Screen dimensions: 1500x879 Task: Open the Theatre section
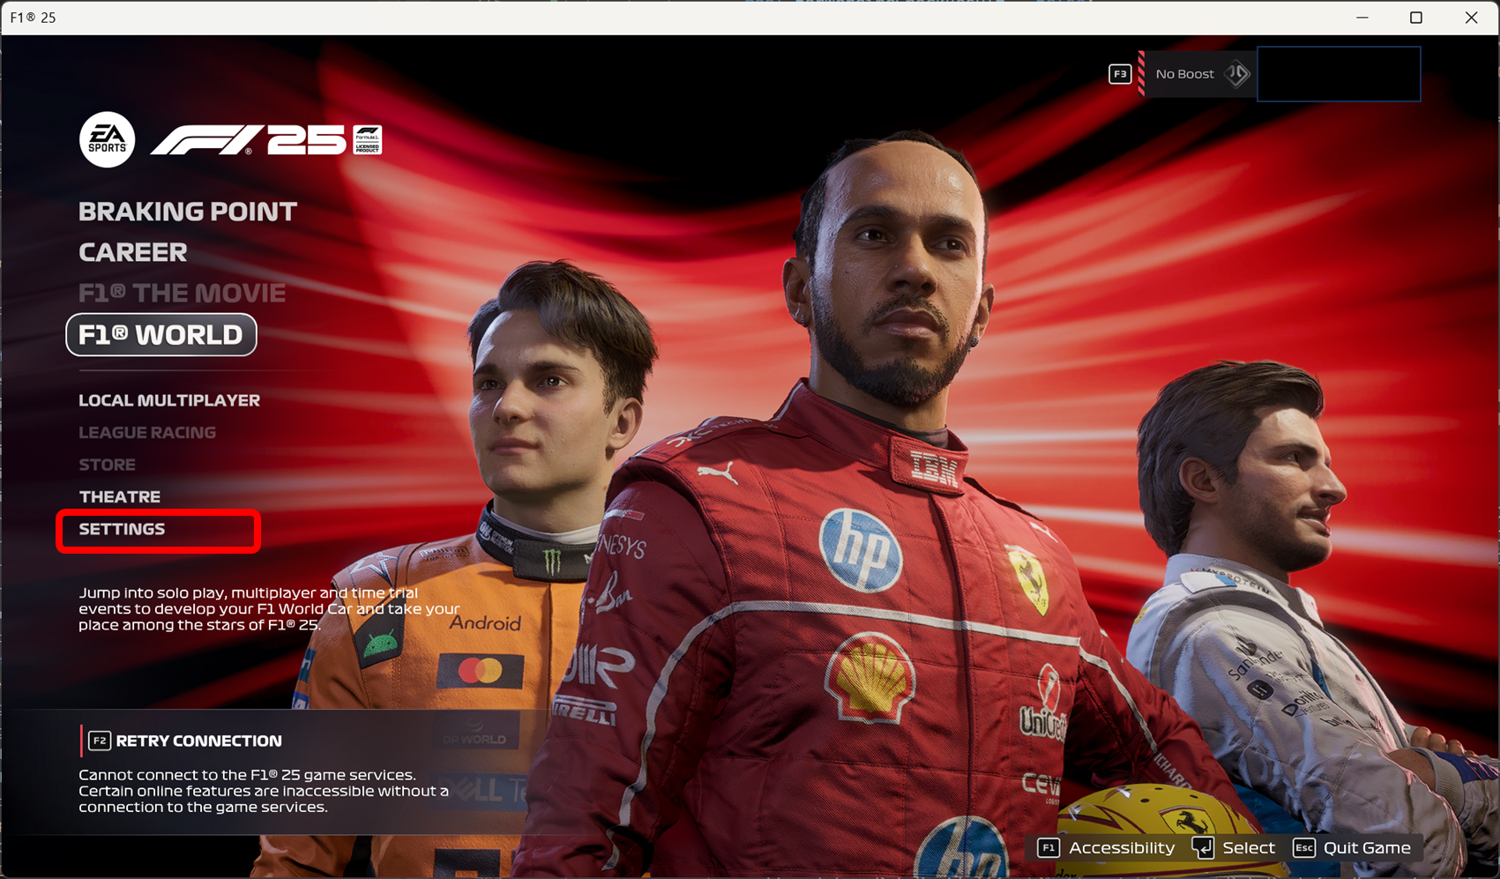[x=120, y=496]
